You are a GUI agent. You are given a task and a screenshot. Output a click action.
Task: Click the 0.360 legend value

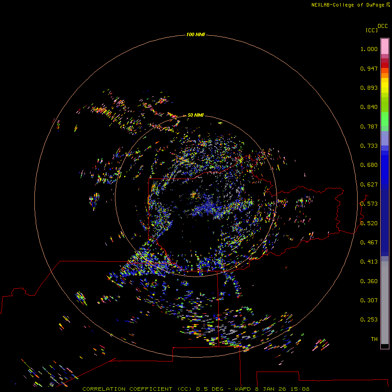point(369,281)
